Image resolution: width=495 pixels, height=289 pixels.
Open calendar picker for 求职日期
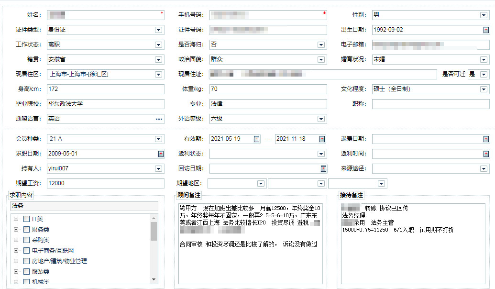(161, 154)
